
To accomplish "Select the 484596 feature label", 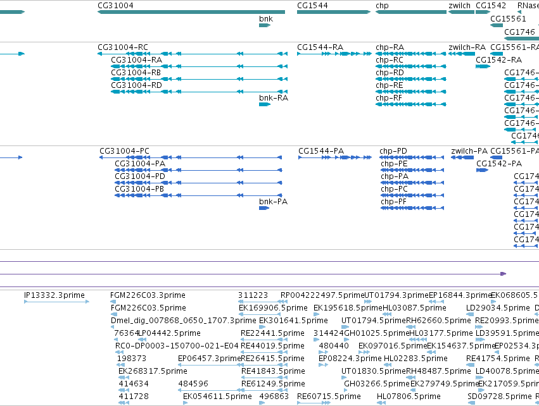I will (193, 384).
